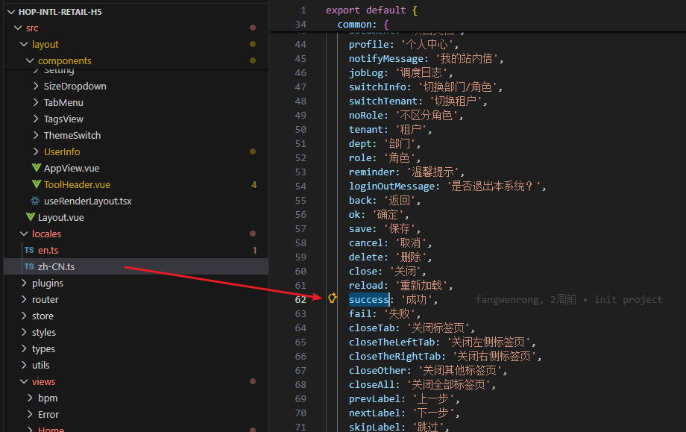The image size is (686, 432).
Task: Select the ThemeSwitch folder
Action: tap(72, 136)
